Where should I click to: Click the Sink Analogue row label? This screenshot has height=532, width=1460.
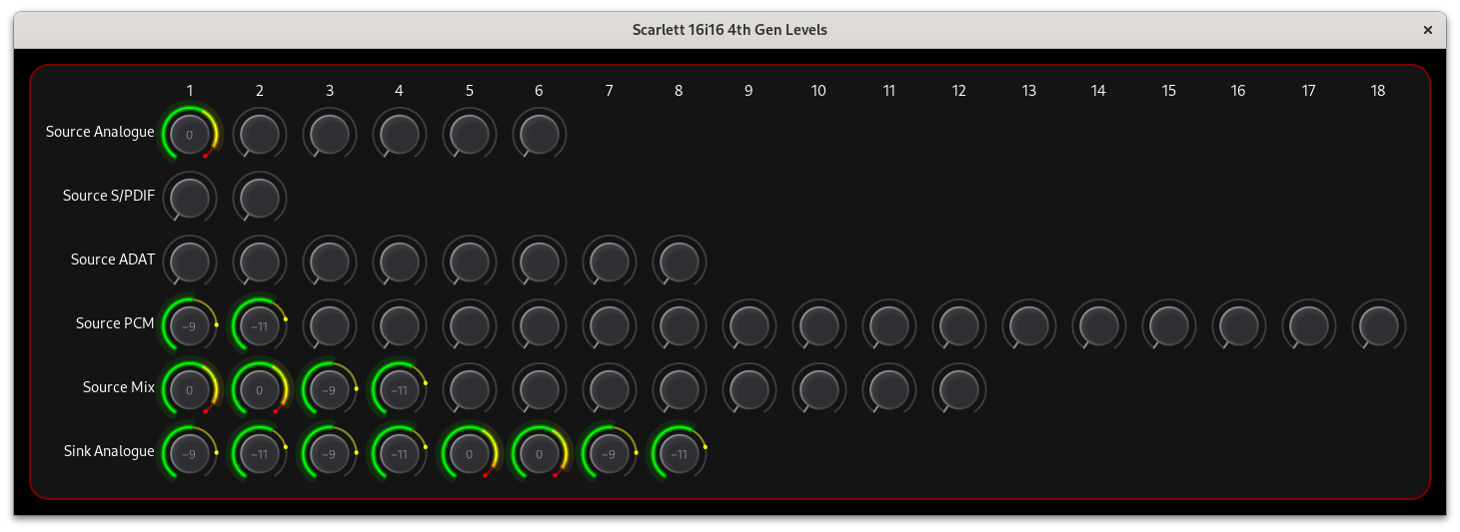point(109,451)
